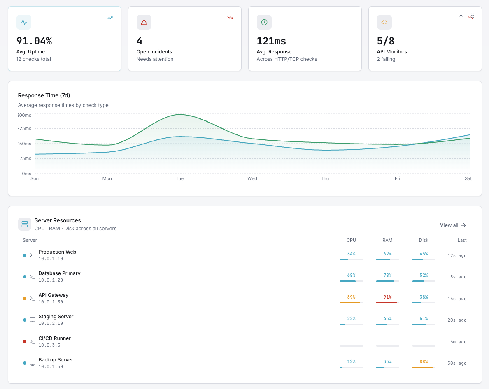Click the terminal icon next to Database Primary

tap(32, 277)
